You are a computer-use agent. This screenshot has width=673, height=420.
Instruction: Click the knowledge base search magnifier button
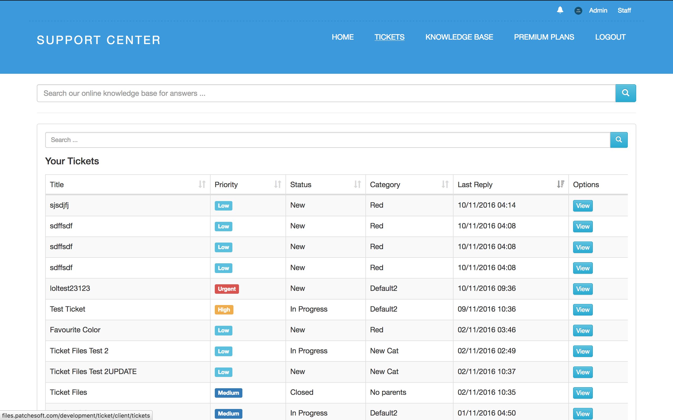tap(625, 93)
